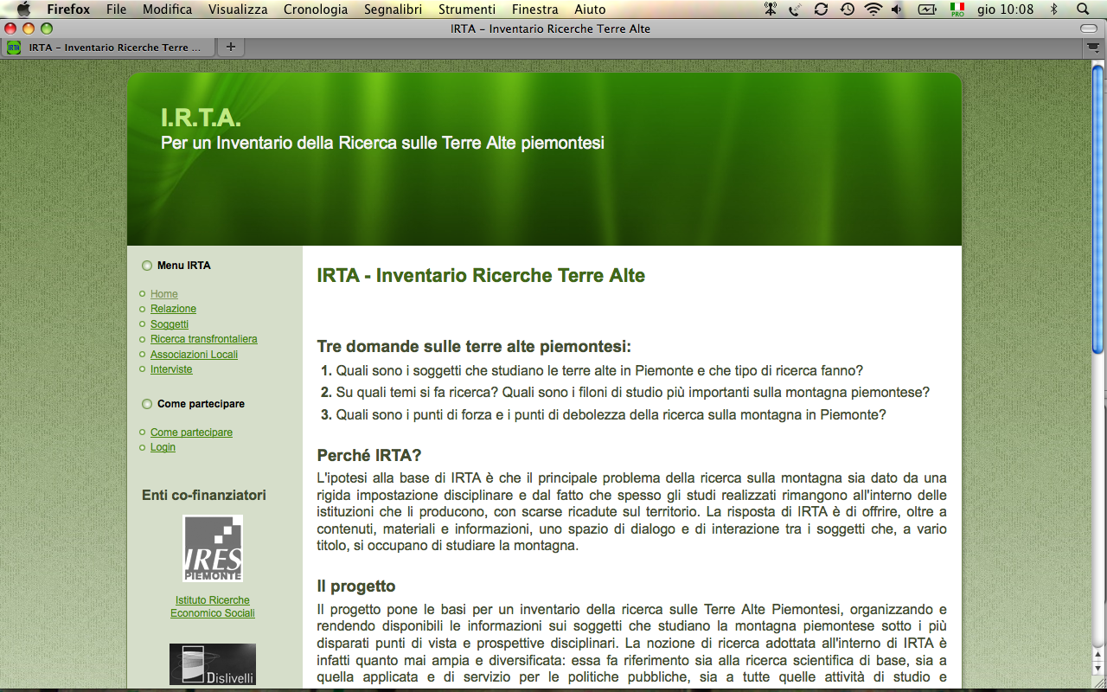Open the Relazione link
The image size is (1107, 692).
[x=173, y=309]
